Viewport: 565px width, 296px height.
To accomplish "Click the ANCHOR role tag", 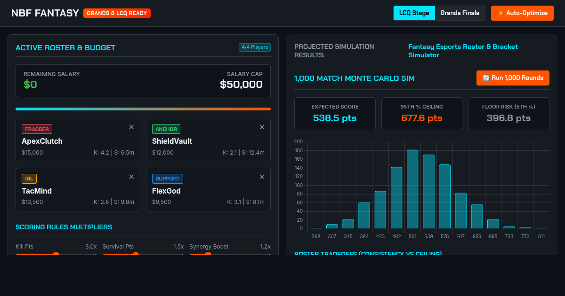I will tap(166, 129).
